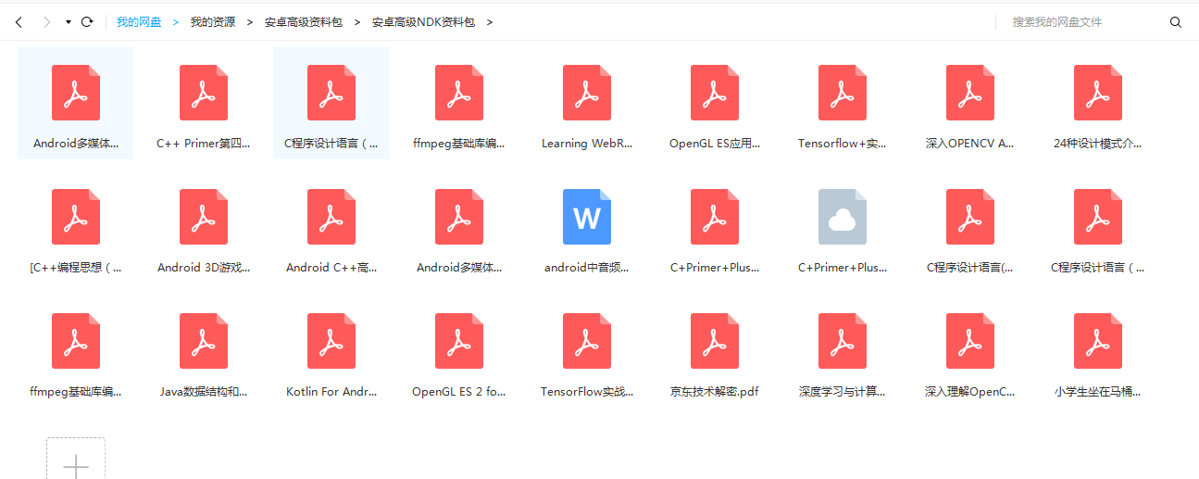Click the file name Java数据结构和...
1199x479 pixels.
pos(204,392)
